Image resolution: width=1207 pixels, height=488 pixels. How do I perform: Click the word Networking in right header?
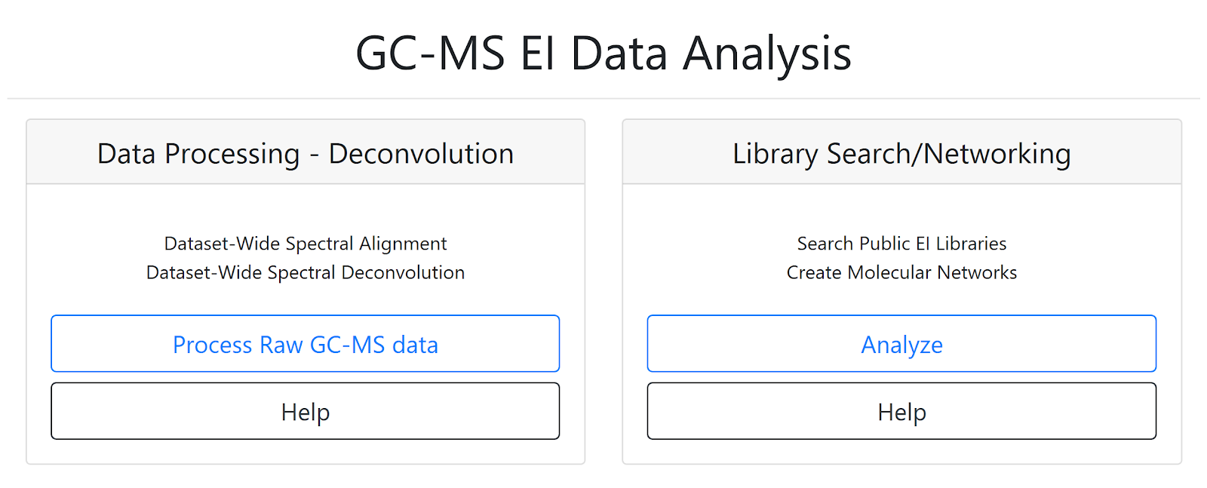pos(997,154)
